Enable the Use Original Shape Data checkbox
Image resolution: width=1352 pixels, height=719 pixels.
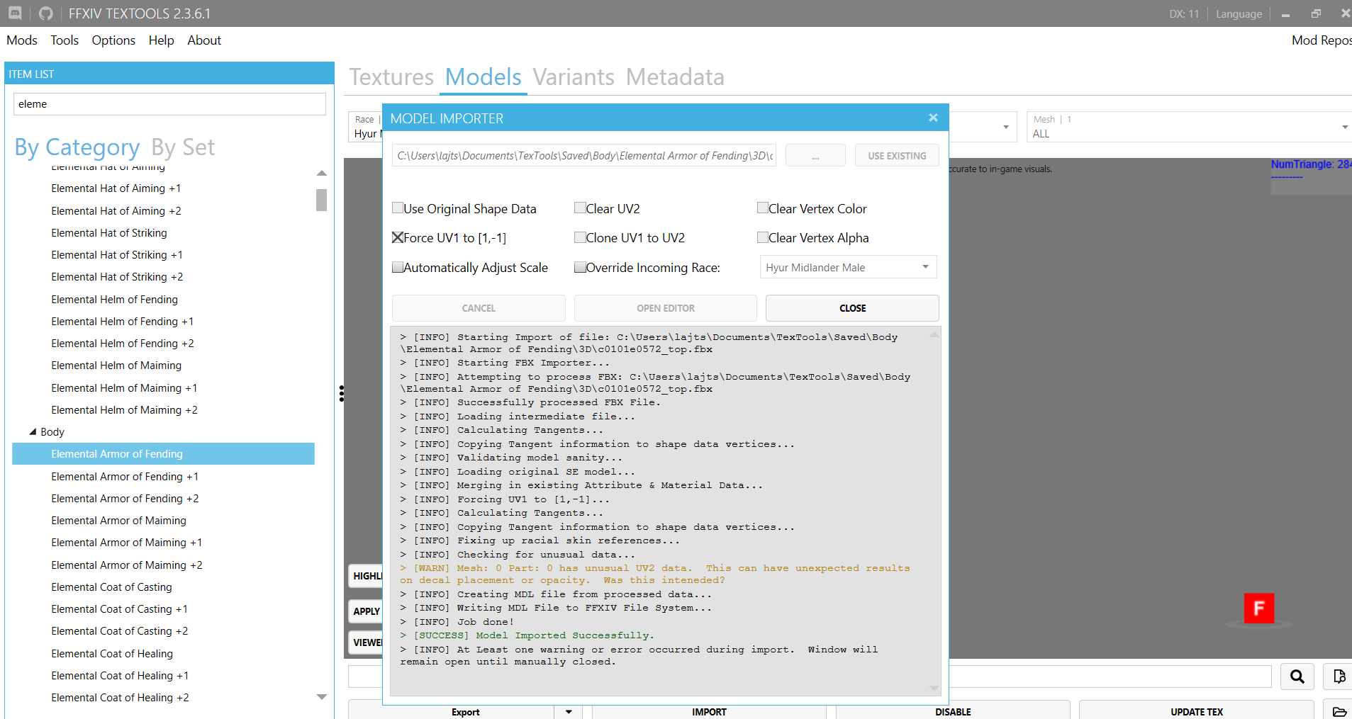(x=398, y=208)
